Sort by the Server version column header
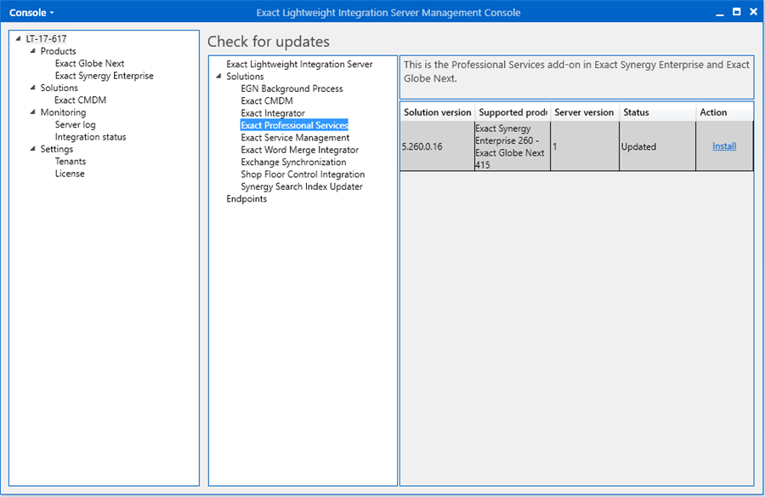Image resolution: width=765 pixels, height=497 pixels. (x=585, y=112)
